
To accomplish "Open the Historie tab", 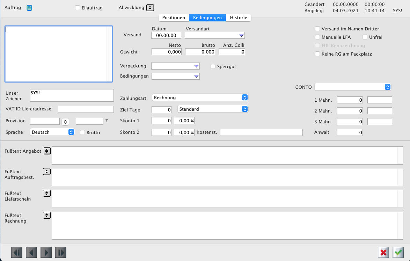I will tap(239, 18).
